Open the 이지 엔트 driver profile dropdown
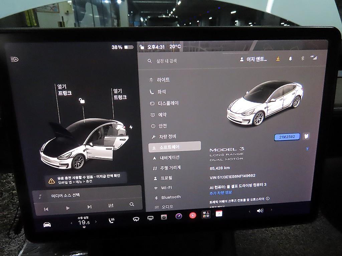This screenshot has height=256, width=342. click(253, 59)
